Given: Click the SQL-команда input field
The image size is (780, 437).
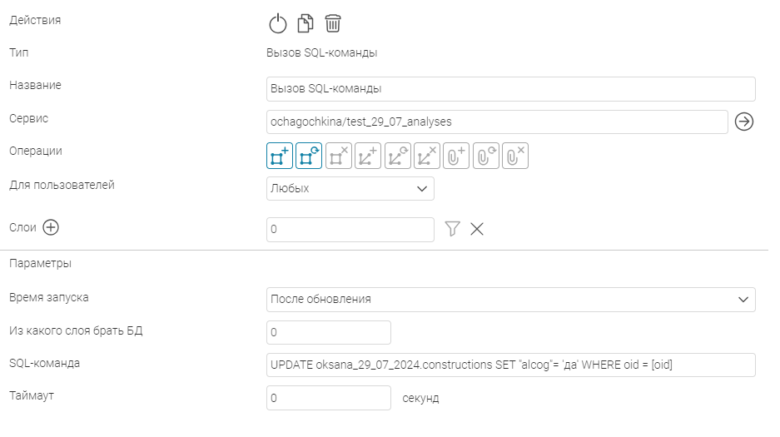Looking at the screenshot, I should coord(510,365).
